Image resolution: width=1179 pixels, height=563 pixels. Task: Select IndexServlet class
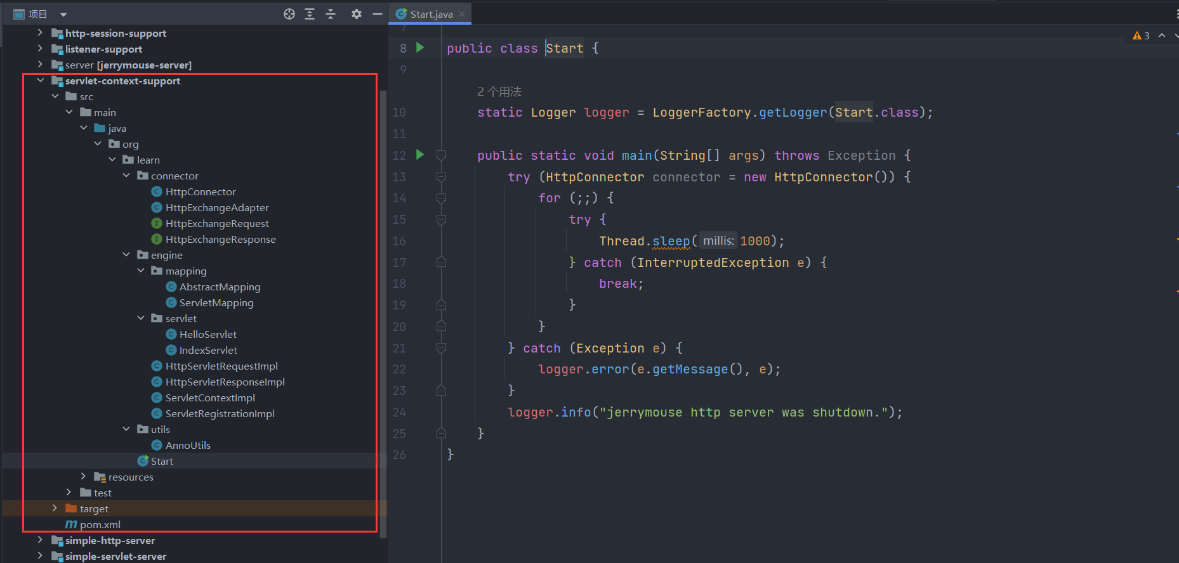click(208, 350)
